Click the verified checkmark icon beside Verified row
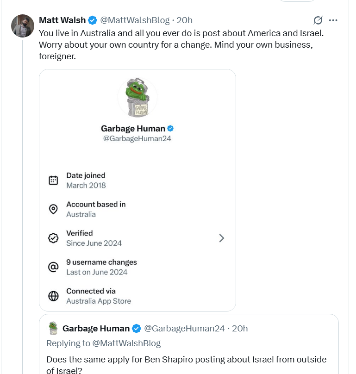Viewport: 356px width, 374px height. [53, 238]
